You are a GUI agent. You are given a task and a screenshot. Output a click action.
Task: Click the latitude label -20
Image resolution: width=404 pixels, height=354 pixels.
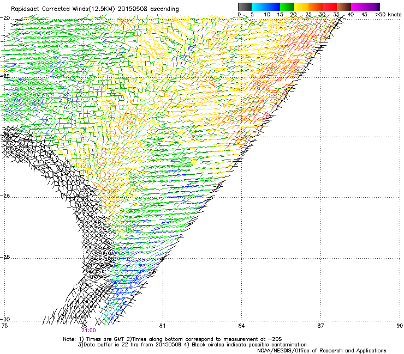coord(5,18)
